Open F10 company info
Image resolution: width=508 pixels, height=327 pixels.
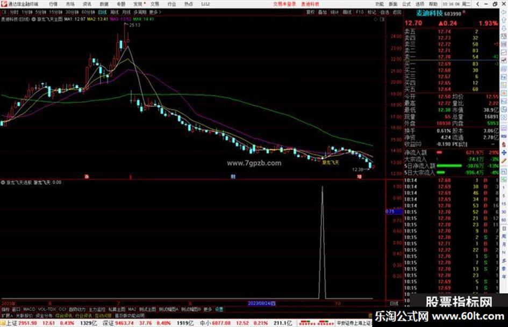coord(359,12)
